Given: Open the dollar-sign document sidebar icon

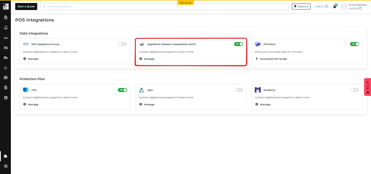Looking at the screenshot, I should [6, 17].
